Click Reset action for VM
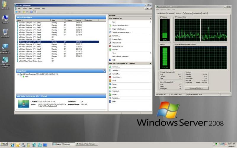237x148 pixels. click(x=114, y=88)
